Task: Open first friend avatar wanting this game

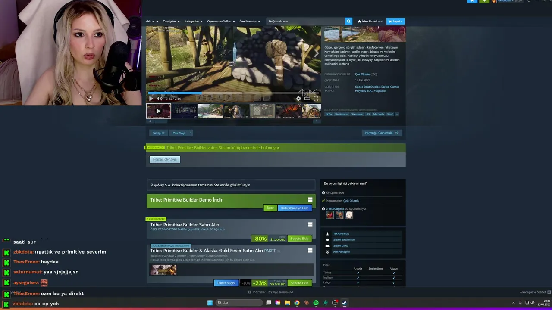Action: coord(330,215)
